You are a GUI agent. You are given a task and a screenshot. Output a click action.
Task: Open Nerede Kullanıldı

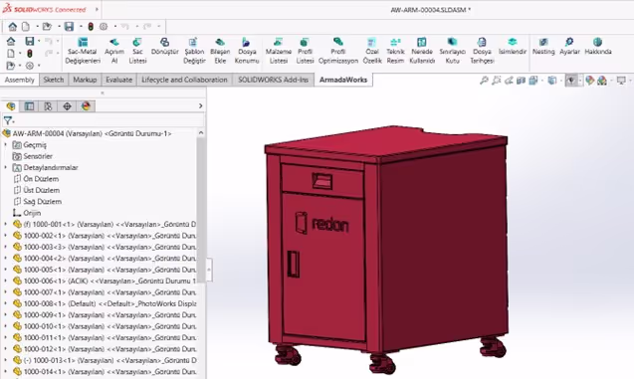pyautogui.click(x=422, y=51)
